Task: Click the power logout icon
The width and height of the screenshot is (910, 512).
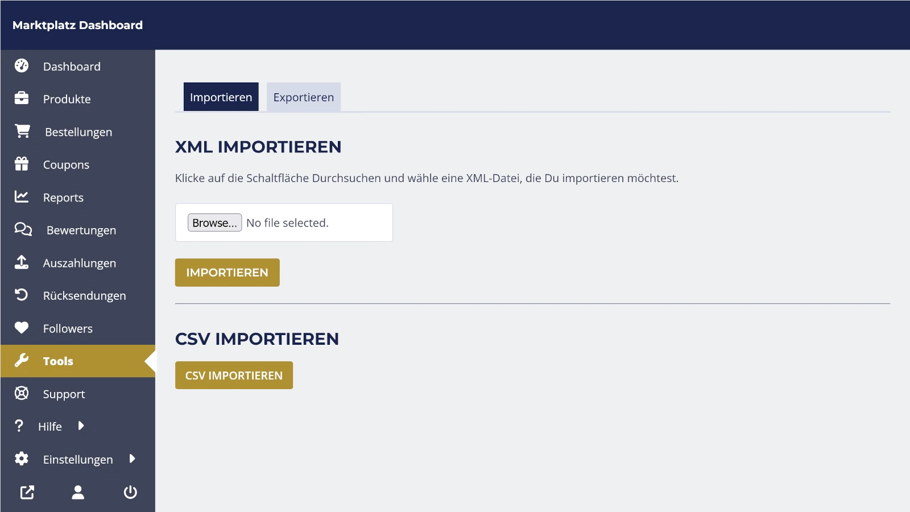Action: point(130,492)
